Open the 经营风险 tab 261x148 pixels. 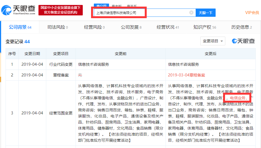[94, 27]
